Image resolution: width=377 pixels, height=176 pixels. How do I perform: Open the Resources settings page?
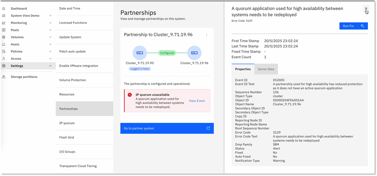coord(84,94)
